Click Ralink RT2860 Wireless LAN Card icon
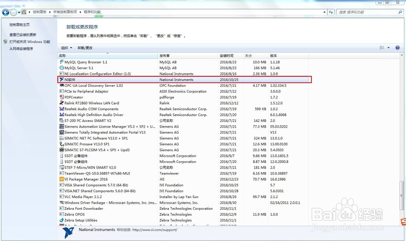The image size is (406, 241). click(62, 103)
